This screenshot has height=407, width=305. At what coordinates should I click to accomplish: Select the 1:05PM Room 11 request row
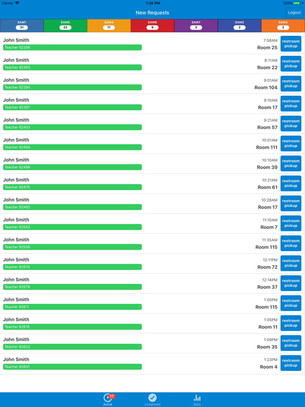[152, 323]
